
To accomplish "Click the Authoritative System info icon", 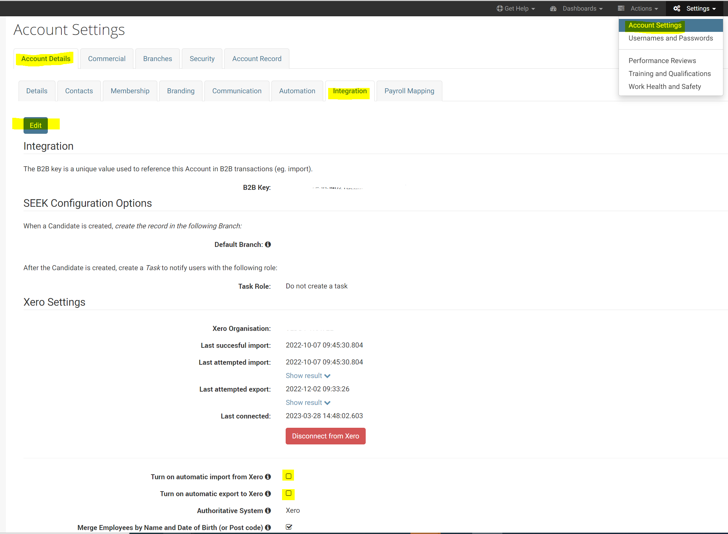I will point(268,511).
